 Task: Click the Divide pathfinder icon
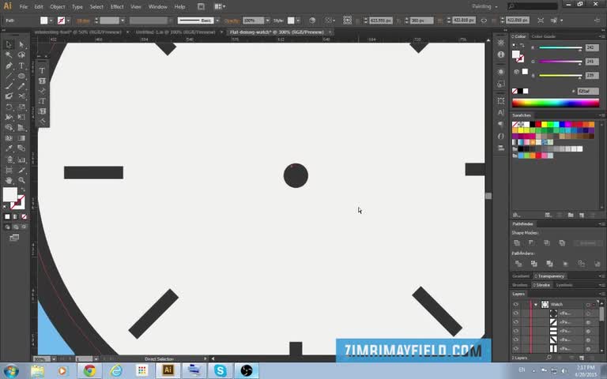point(518,264)
